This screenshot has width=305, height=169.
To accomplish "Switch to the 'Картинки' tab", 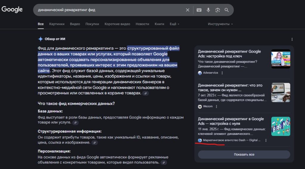I will (57, 24).
